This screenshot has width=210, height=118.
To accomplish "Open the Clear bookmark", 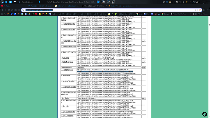I will [x=132, y=14].
